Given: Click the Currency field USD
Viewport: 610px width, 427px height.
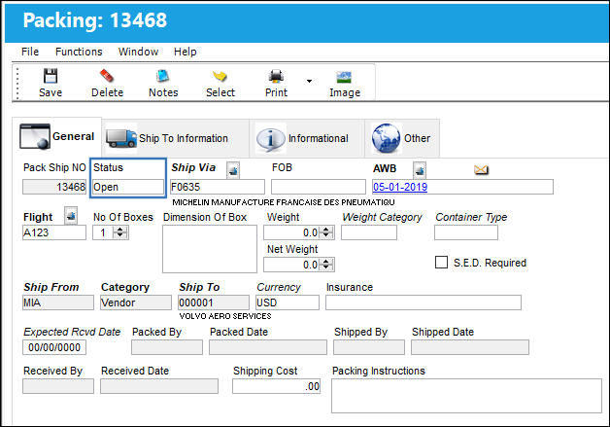Looking at the screenshot, I should coord(288,302).
